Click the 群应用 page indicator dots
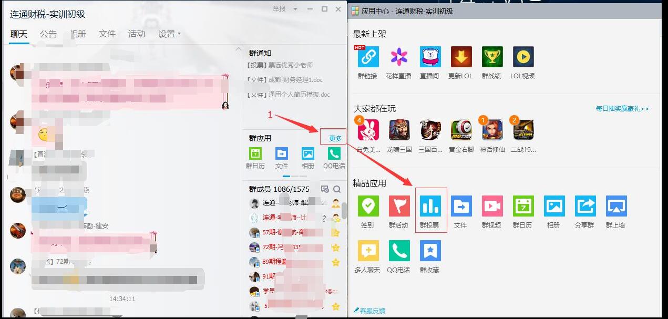The image size is (668, 319). (x=295, y=176)
